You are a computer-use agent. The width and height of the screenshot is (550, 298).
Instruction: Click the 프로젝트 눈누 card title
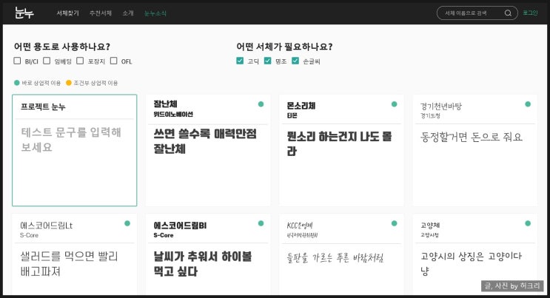pyautogui.click(x=43, y=107)
